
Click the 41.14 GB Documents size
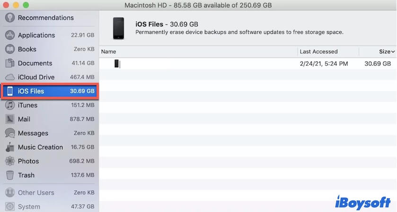pyautogui.click(x=83, y=63)
